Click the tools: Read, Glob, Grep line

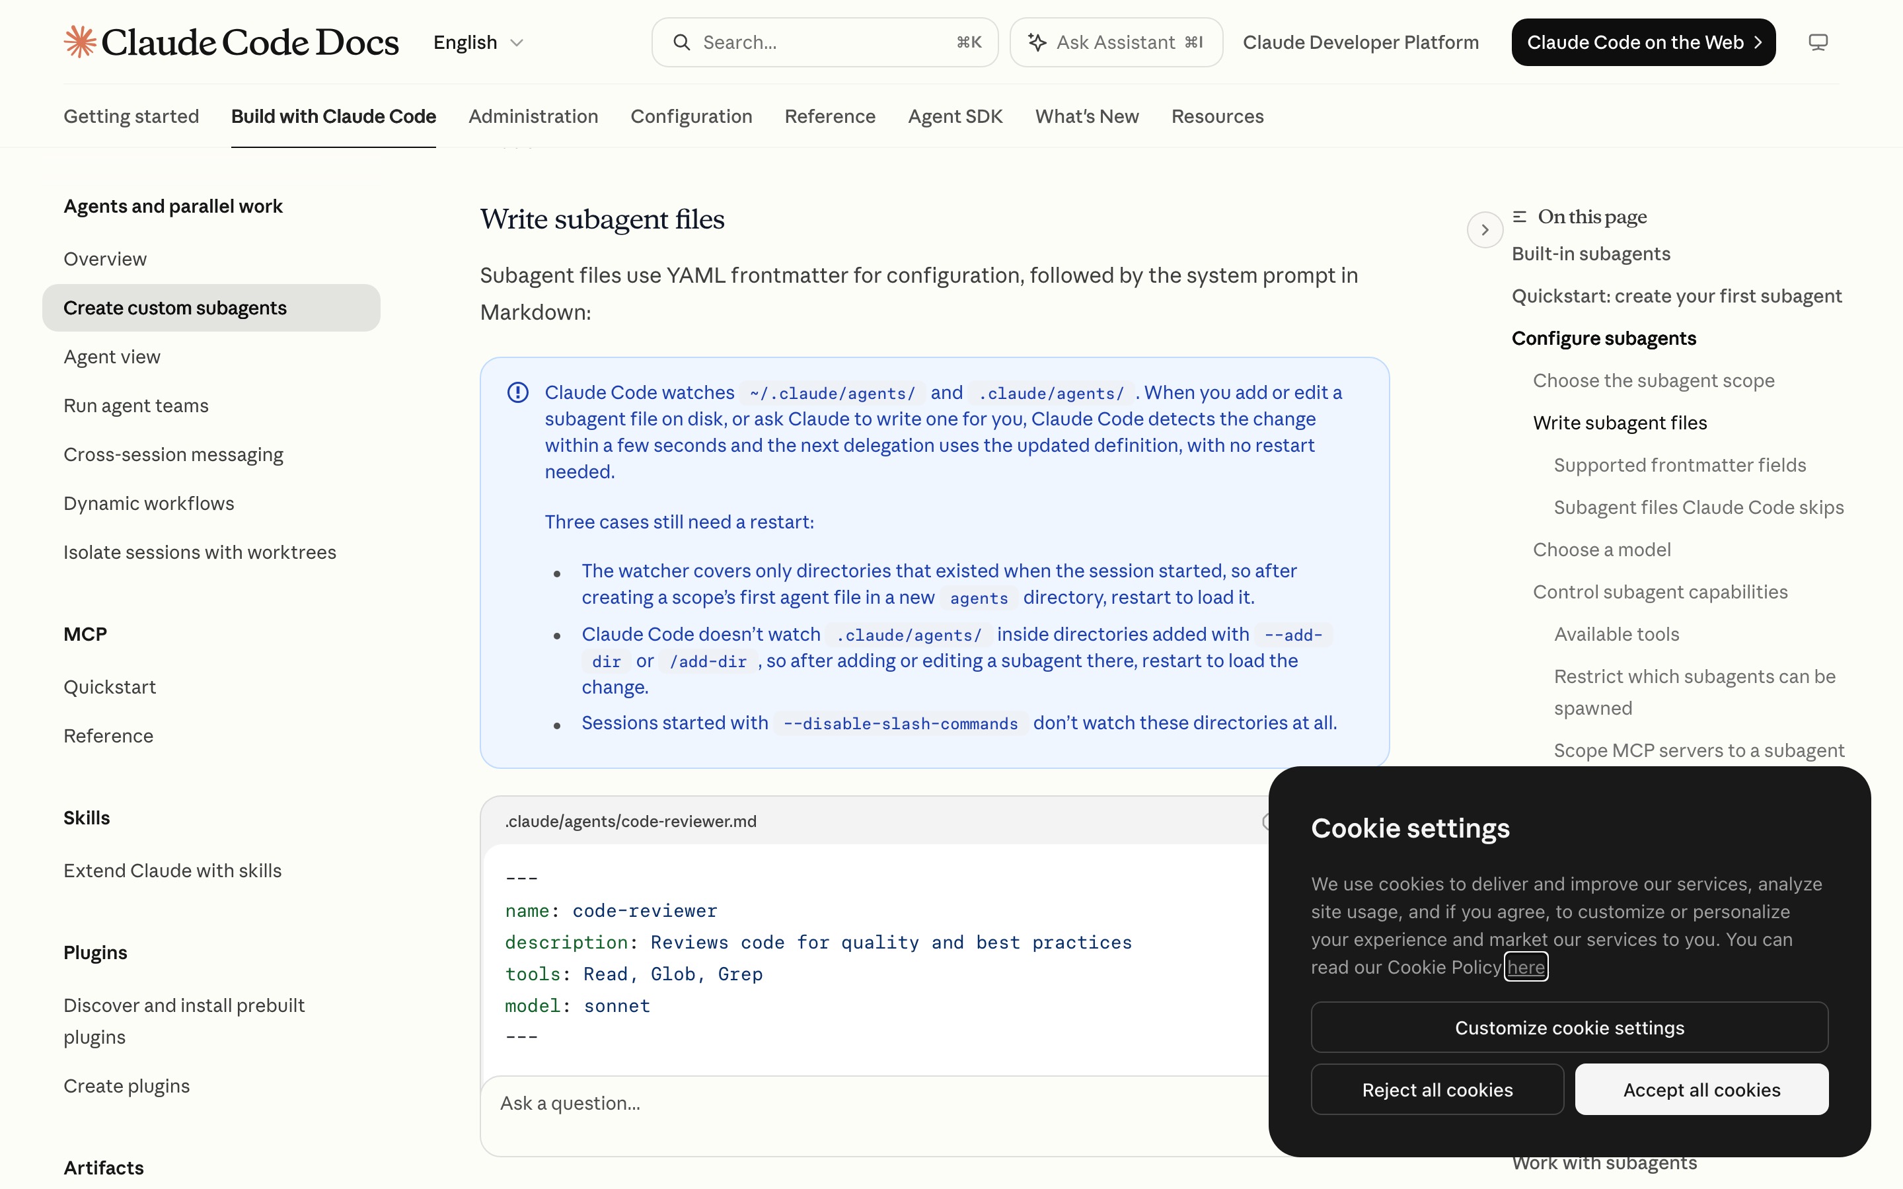(x=634, y=974)
